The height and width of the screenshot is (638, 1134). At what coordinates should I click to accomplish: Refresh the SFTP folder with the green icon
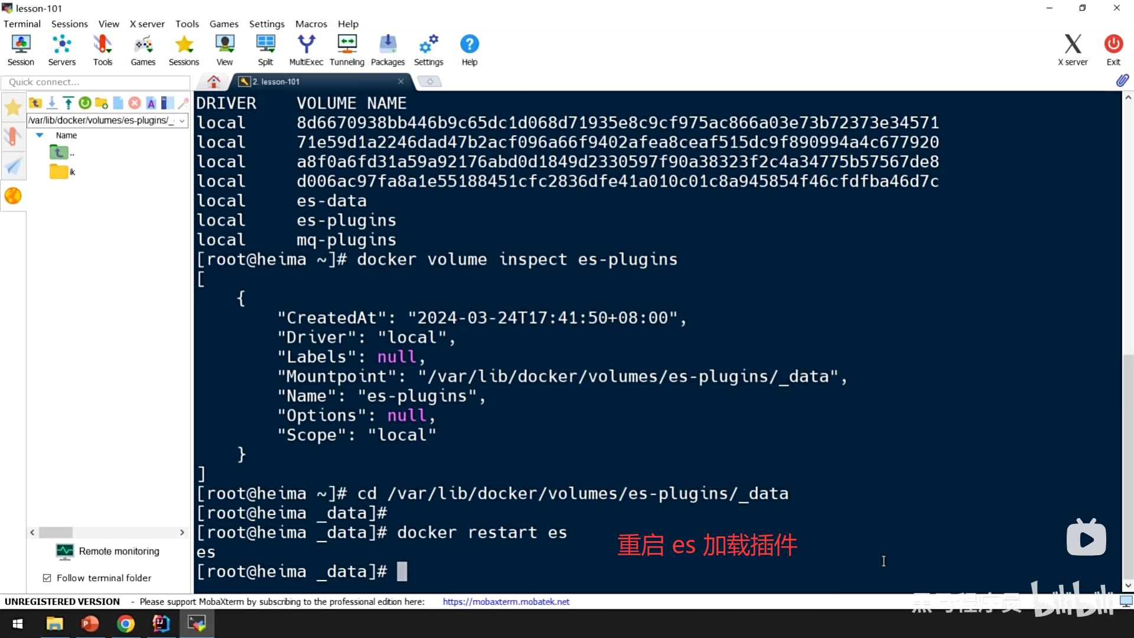[x=85, y=103]
